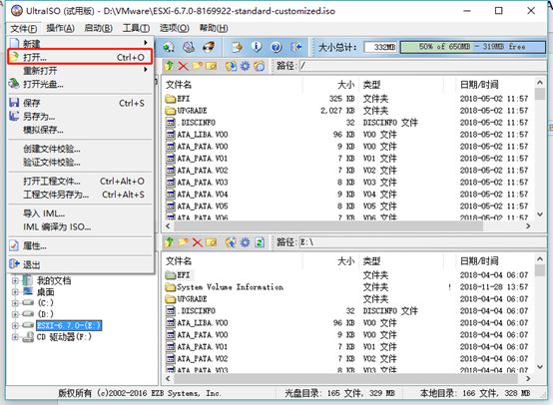
Task: Click the extract icon in upper pane toolbar
Action: coord(231,66)
